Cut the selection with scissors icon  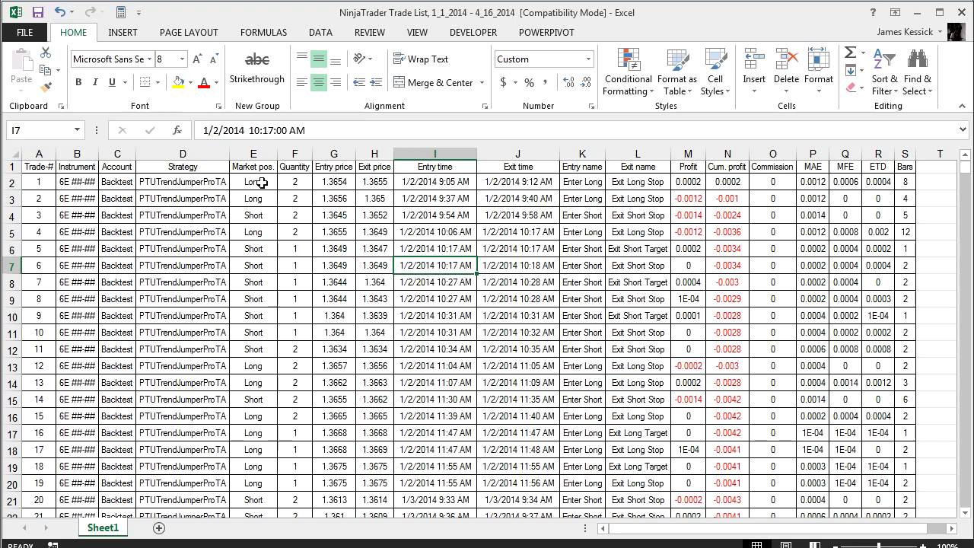coord(46,53)
